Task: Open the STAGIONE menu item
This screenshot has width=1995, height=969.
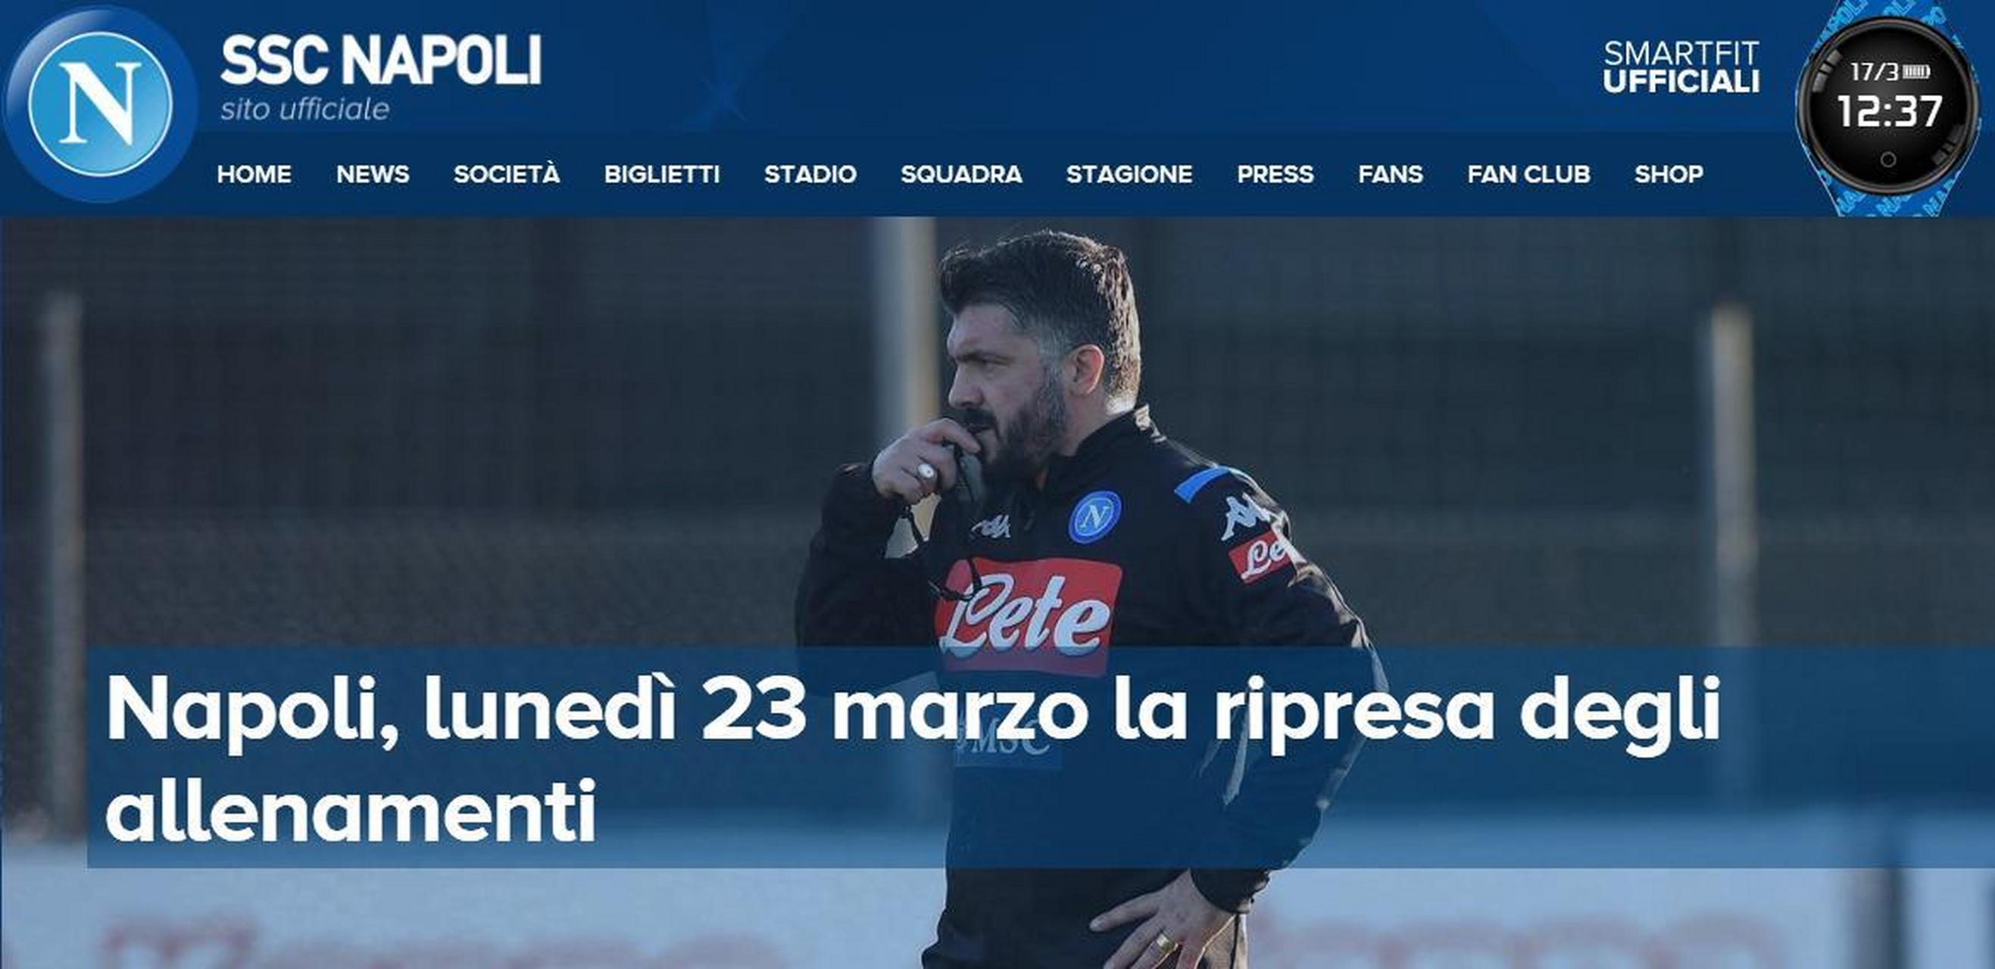Action: [x=1129, y=174]
